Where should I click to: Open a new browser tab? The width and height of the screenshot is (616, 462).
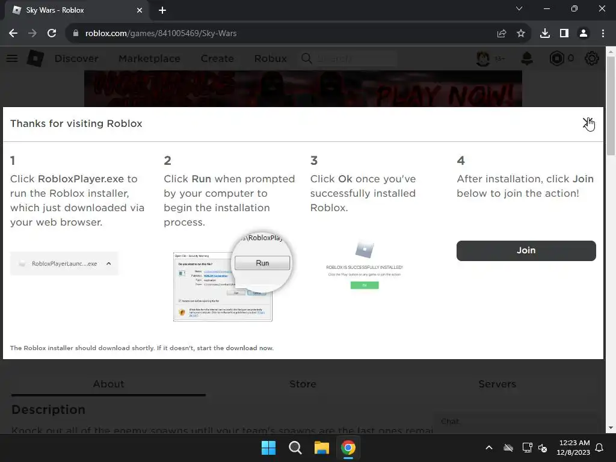tap(162, 10)
